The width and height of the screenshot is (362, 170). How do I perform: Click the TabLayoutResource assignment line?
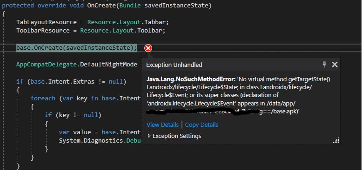[x=93, y=22]
